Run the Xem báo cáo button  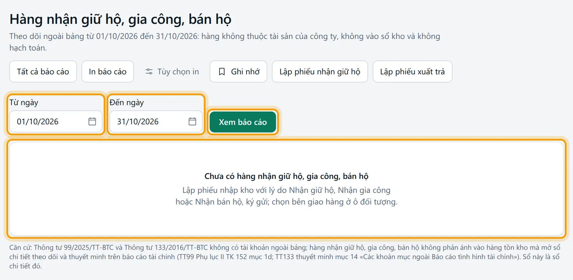click(243, 122)
